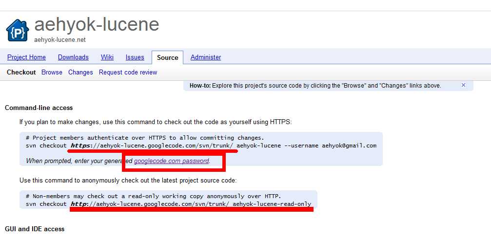Image resolution: width=491 pixels, height=238 pixels.
Task: Open the Administer tab
Action: coord(206,57)
